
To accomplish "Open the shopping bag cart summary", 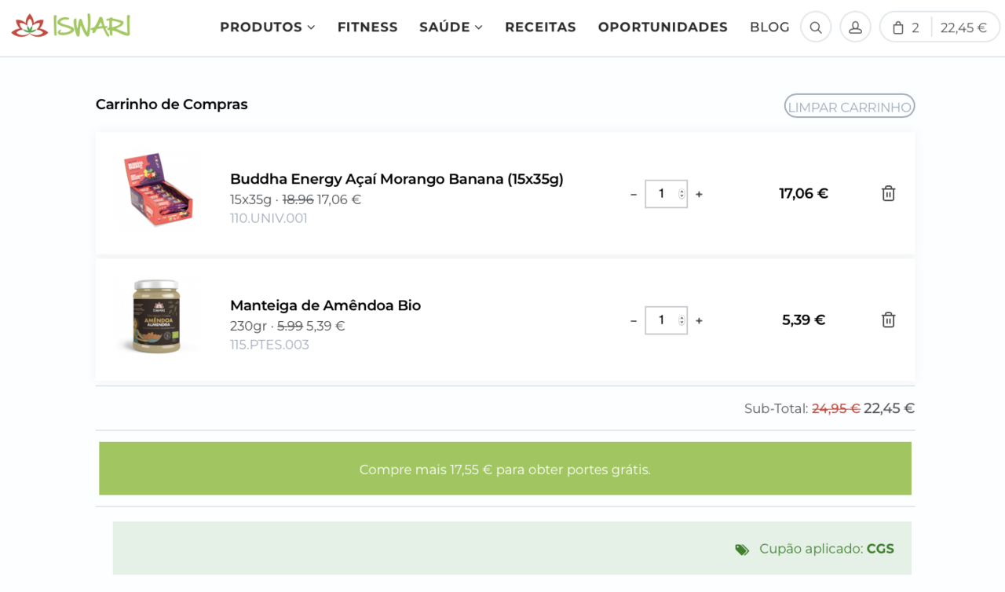I will point(939,27).
